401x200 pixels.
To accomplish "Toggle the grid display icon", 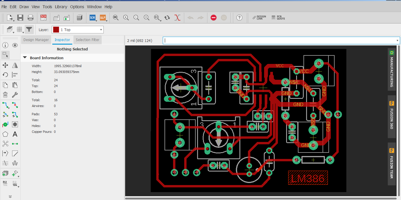I will pos(19,29).
